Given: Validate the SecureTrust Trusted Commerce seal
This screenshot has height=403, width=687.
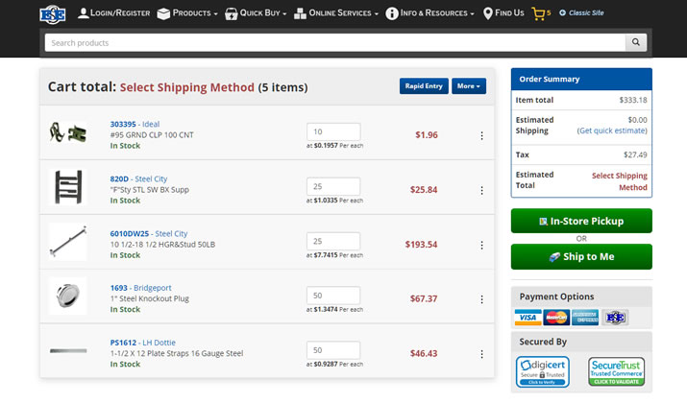Looking at the screenshot, I should click(x=616, y=372).
